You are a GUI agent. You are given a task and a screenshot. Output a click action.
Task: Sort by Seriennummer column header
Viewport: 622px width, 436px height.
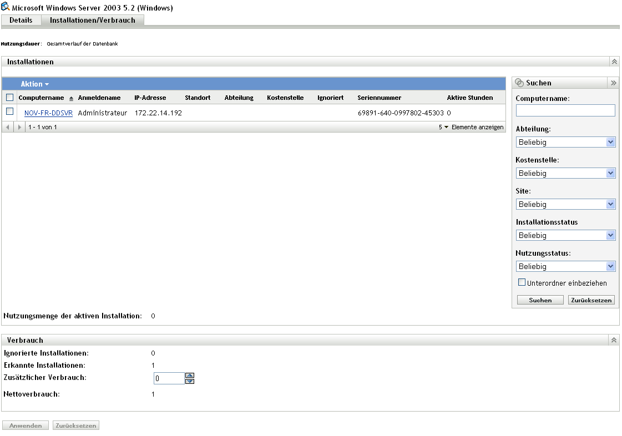click(379, 98)
